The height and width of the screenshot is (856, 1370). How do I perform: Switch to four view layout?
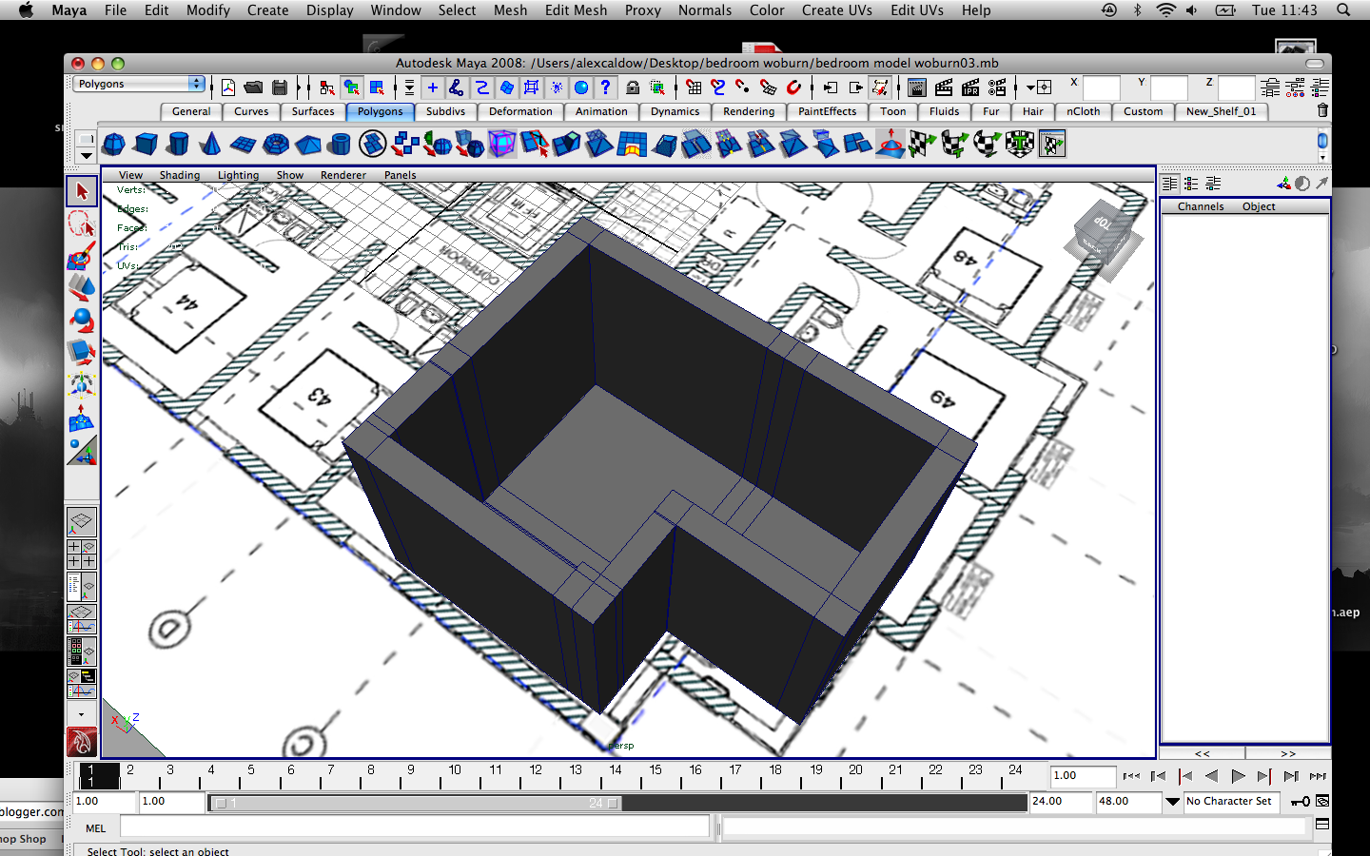(82, 554)
